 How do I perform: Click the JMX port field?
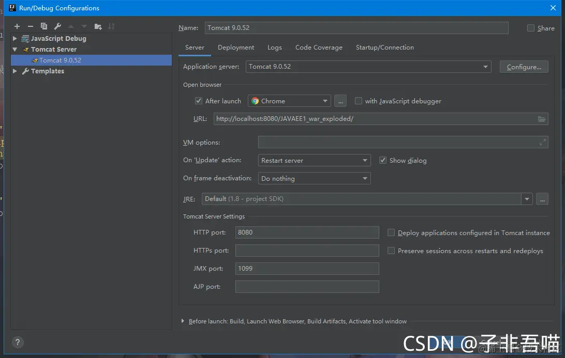pos(307,269)
